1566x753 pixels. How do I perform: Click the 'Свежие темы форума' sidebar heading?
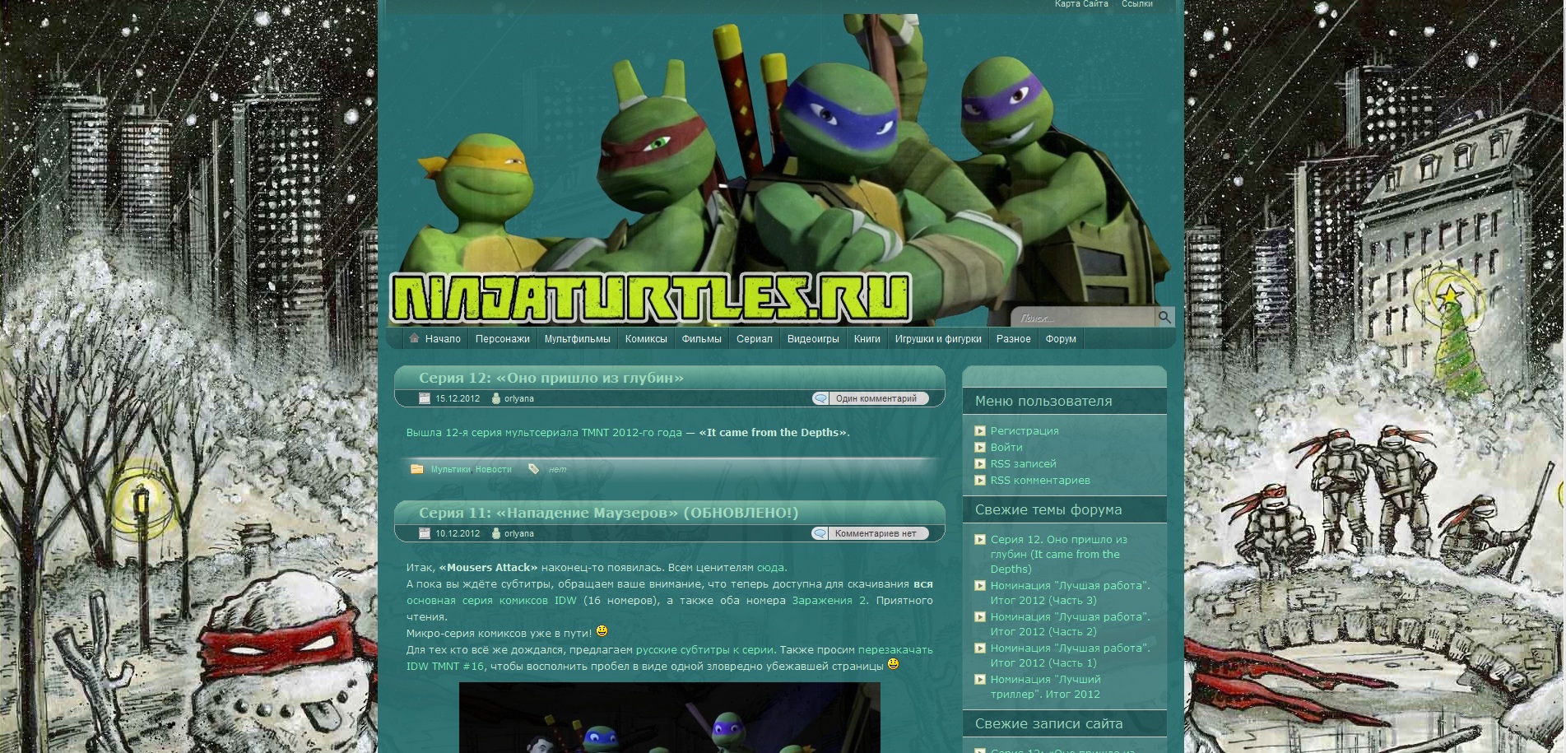coord(1048,509)
